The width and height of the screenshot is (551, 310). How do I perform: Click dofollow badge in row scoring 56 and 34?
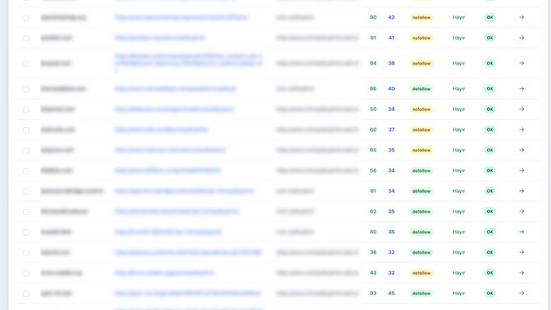tap(421, 170)
